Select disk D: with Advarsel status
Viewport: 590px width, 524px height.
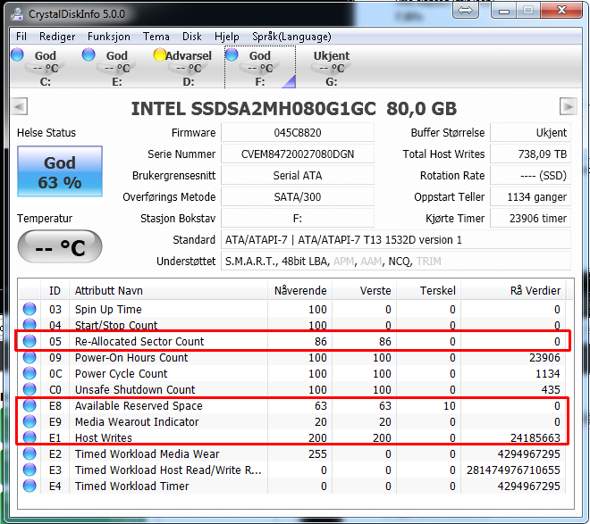click(188, 68)
